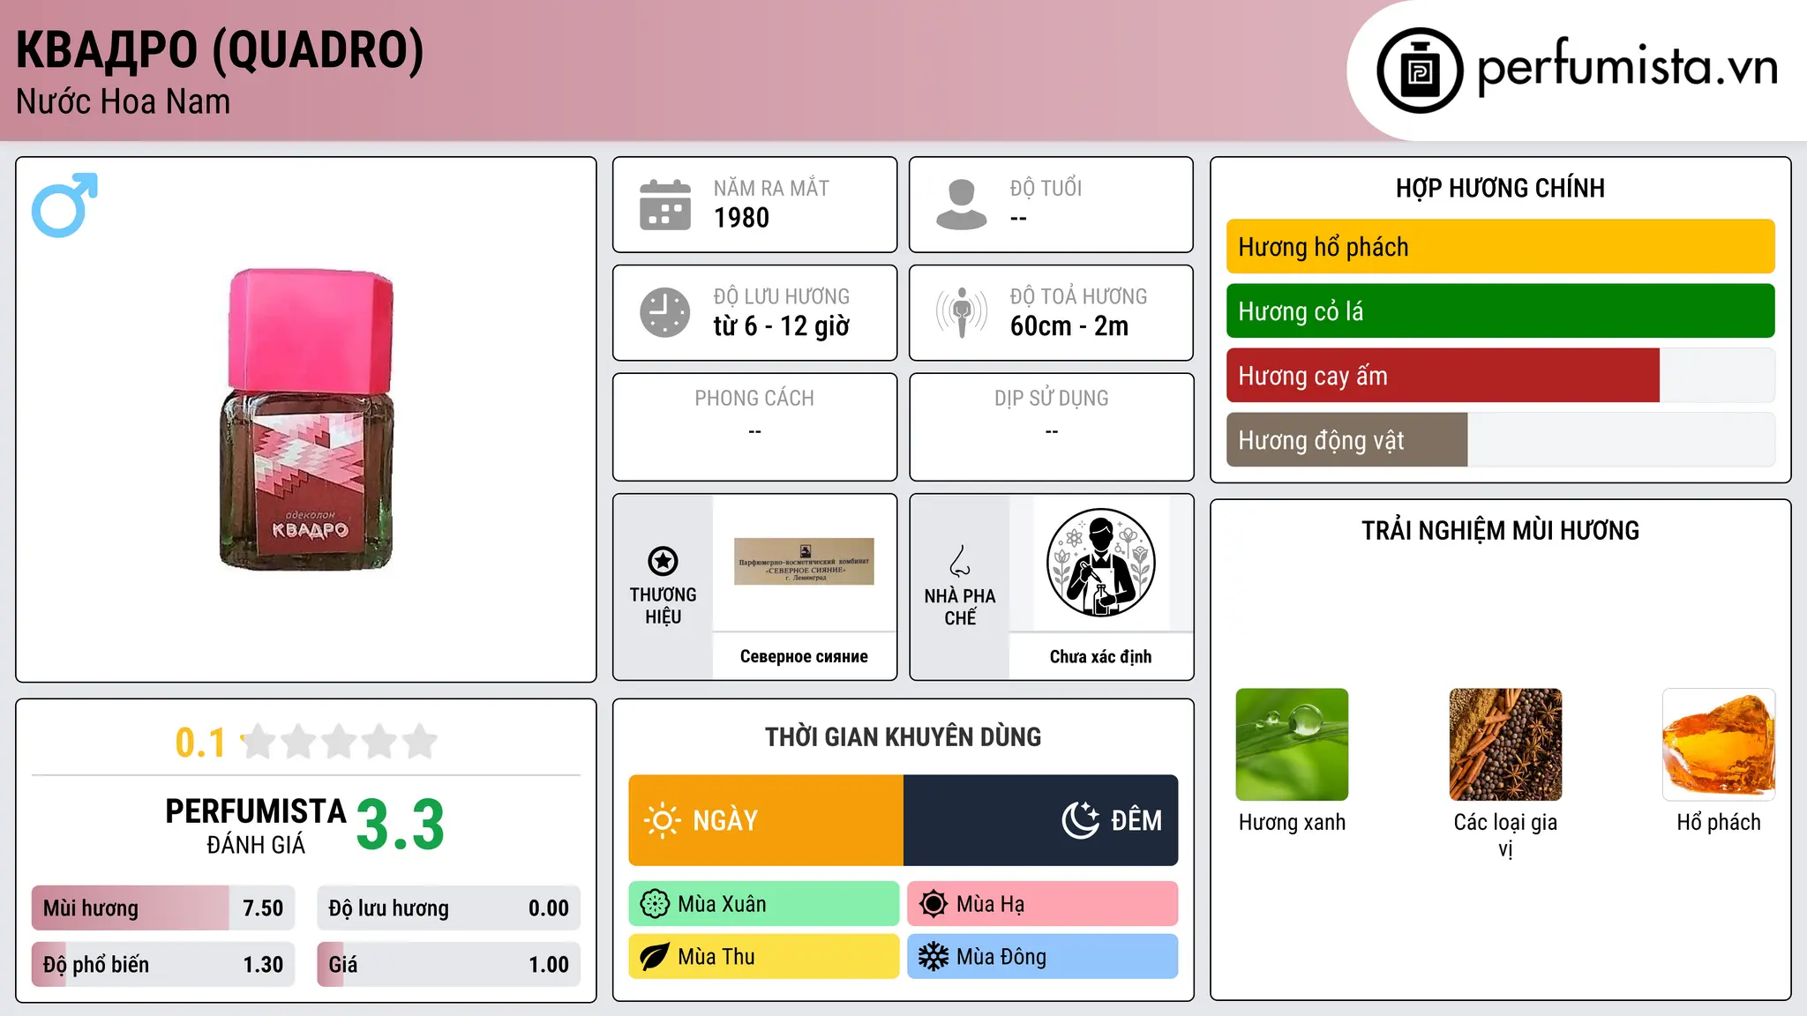This screenshot has width=1807, height=1016.
Task: Click the sillage icon beside ĐỘ TOẢ HƯƠNG
Action: (x=961, y=312)
